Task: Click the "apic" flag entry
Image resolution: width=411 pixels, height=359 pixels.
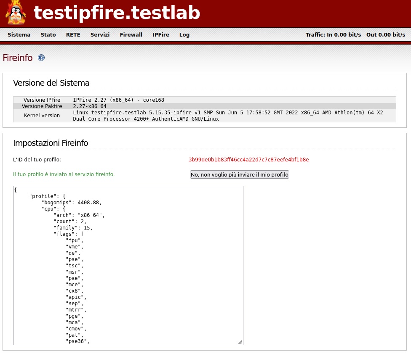Action: pyautogui.click(x=76, y=297)
